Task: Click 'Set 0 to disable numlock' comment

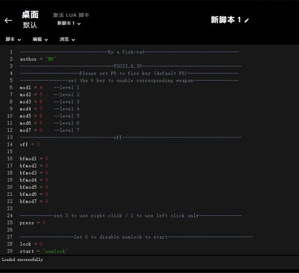Action: 136,237
